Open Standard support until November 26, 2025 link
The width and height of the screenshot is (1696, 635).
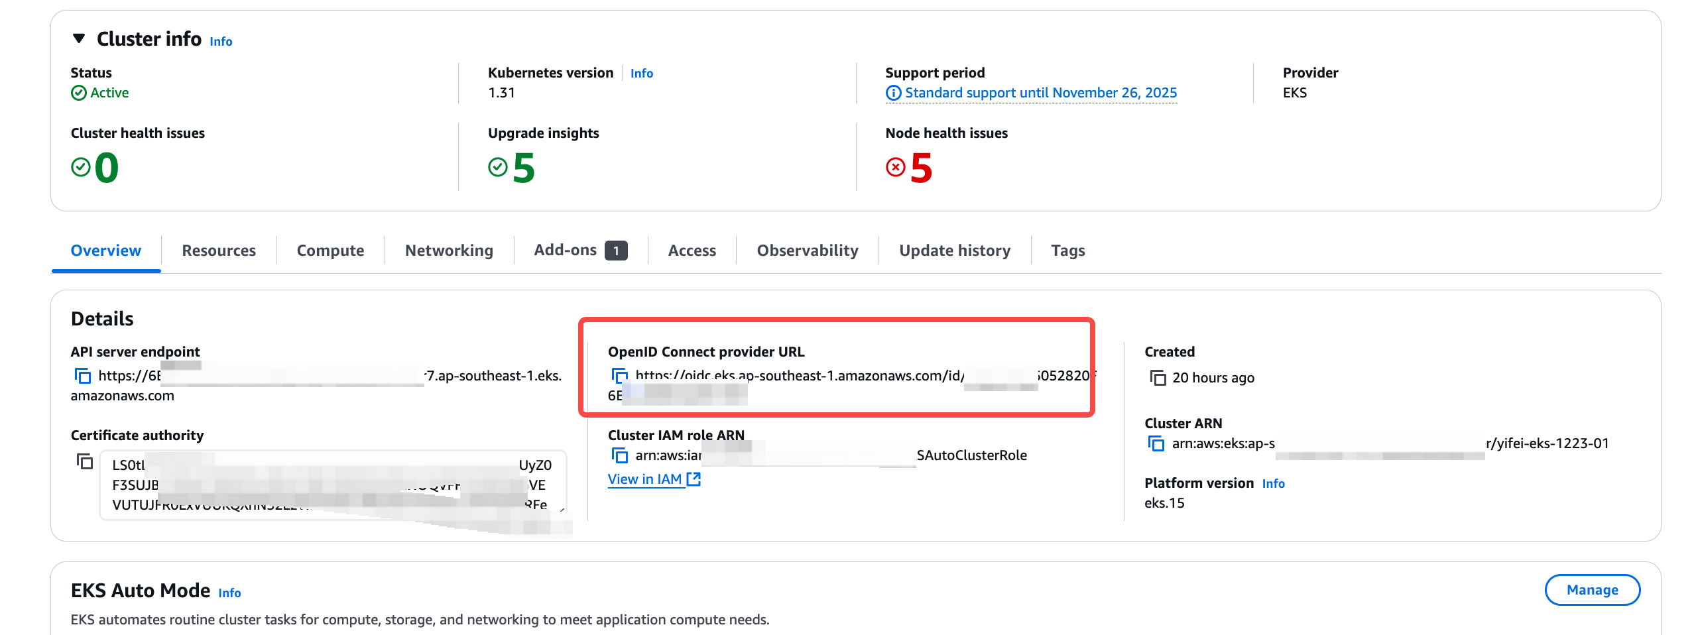(1040, 93)
